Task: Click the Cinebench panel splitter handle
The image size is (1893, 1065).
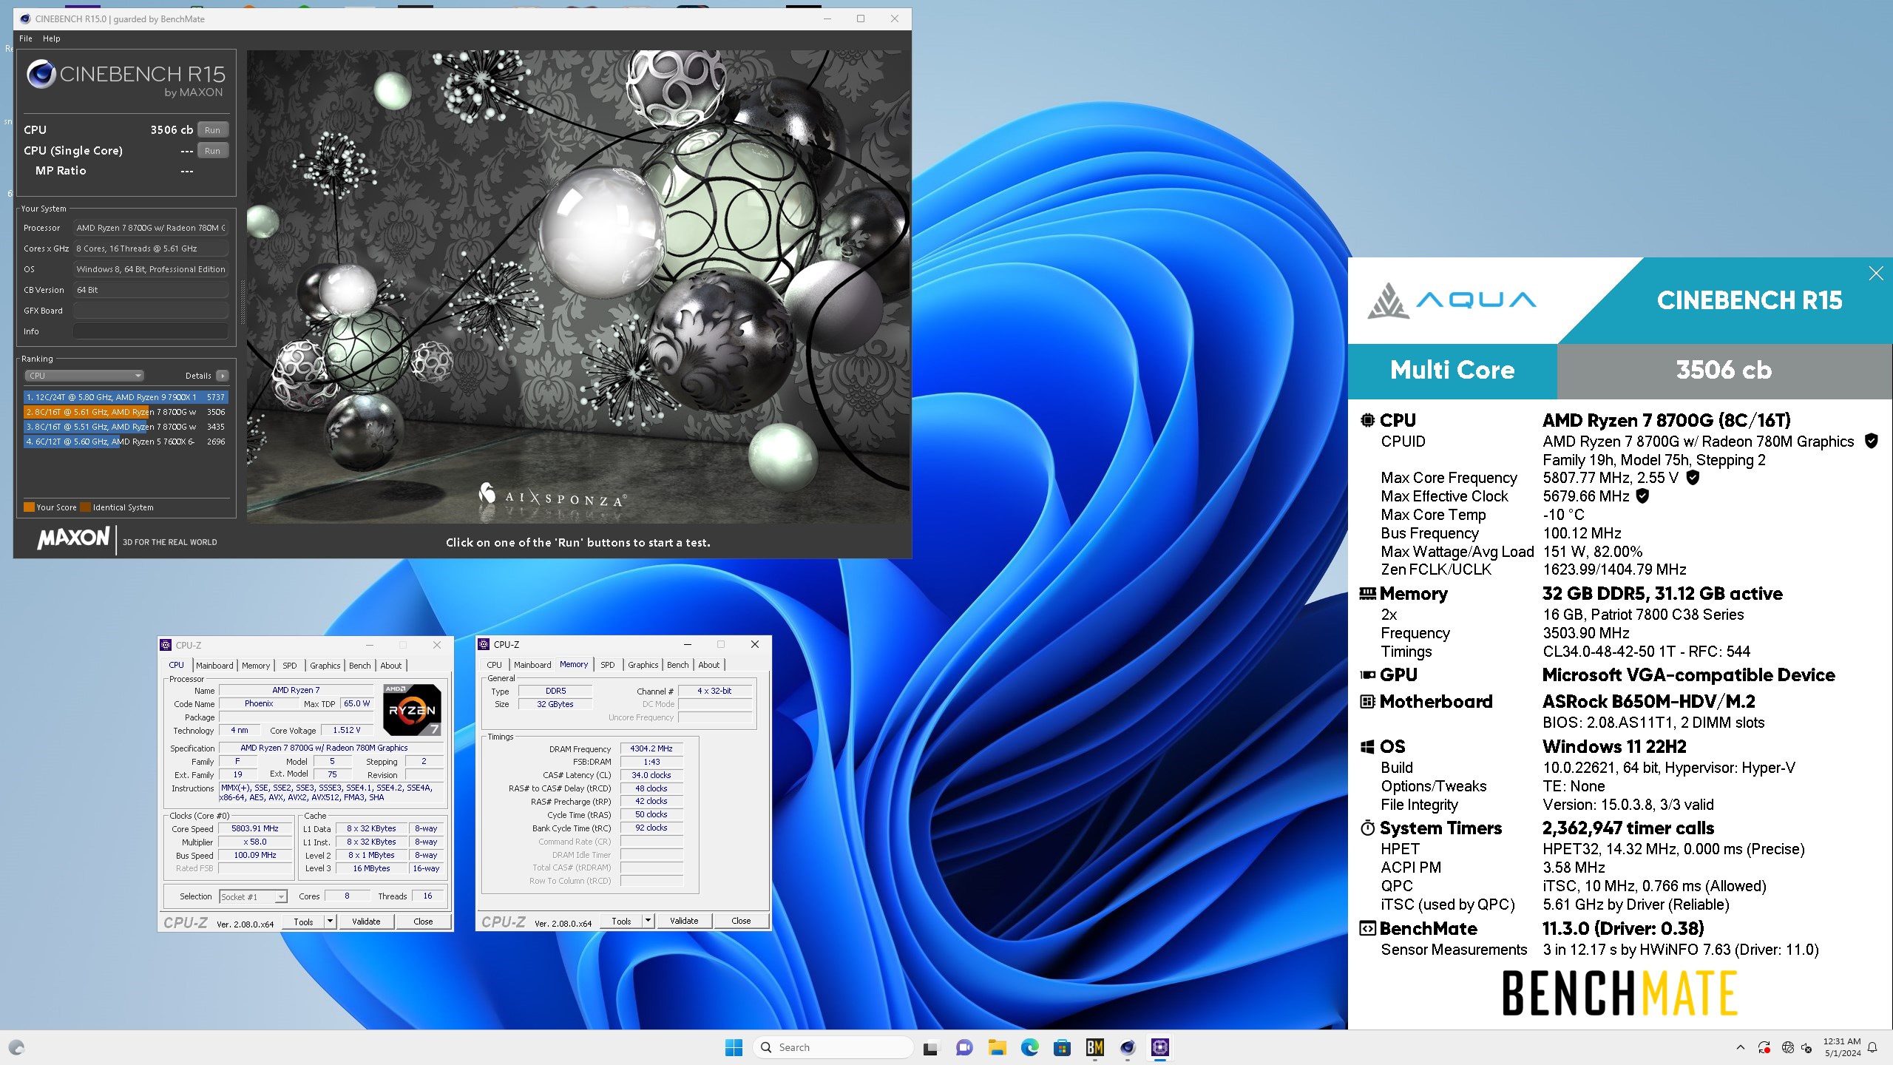Action: coord(242,302)
